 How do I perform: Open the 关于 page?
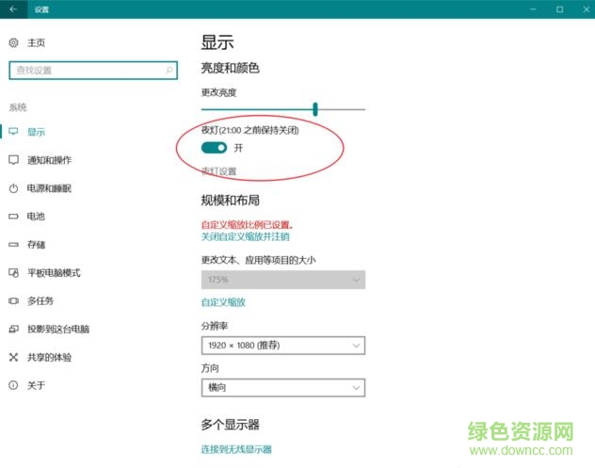(x=36, y=386)
